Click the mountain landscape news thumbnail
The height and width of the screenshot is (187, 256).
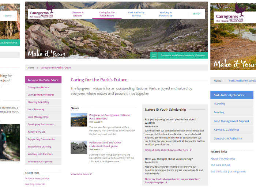[79, 120]
